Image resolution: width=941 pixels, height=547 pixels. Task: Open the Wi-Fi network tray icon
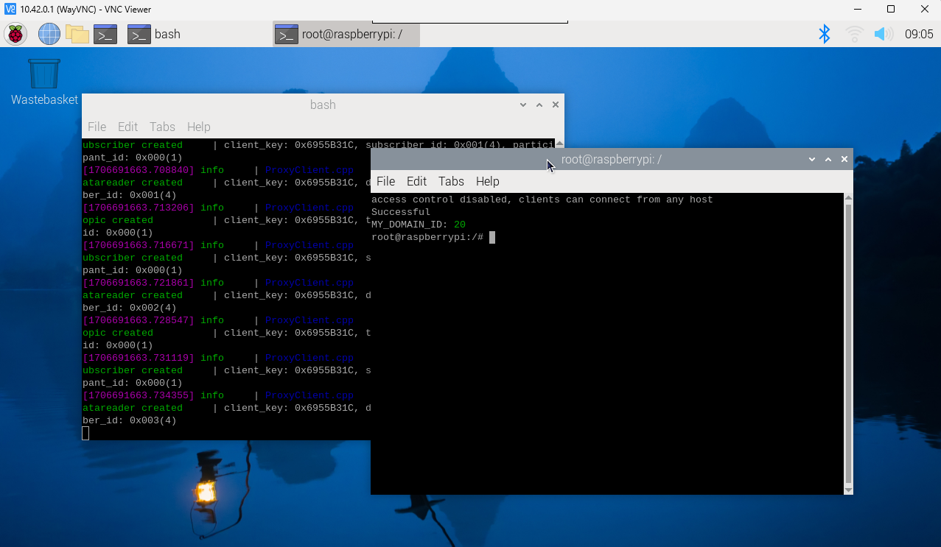click(x=854, y=34)
